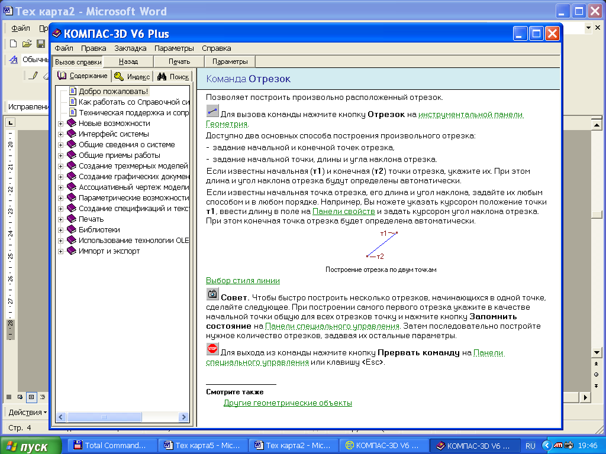Screen dimensions: 606x454
Task: Select Техническая поддержка topic
Action: 134,113
